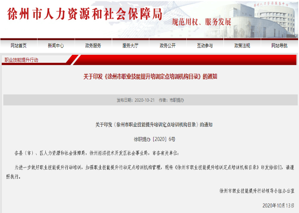Open the 网站首页 navigation item
Screen dimensions: 299x213
19,45
